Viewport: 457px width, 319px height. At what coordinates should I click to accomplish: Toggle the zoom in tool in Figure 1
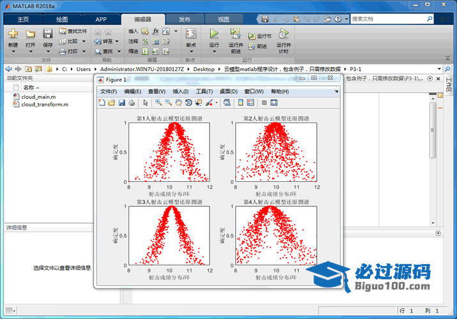pos(159,102)
